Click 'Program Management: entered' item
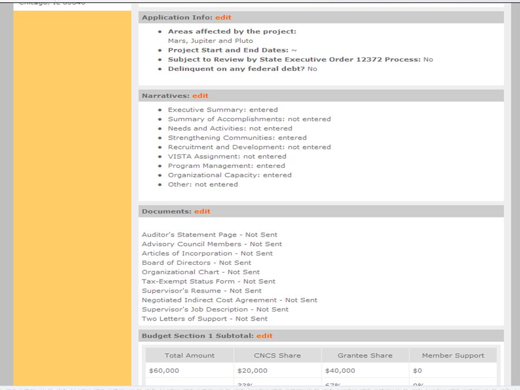 click(226, 166)
